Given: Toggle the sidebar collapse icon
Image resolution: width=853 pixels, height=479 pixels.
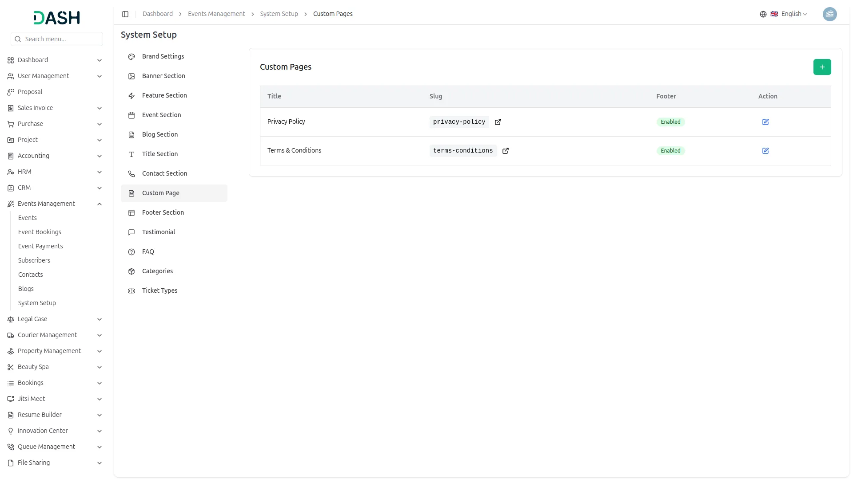Looking at the screenshot, I should (125, 14).
